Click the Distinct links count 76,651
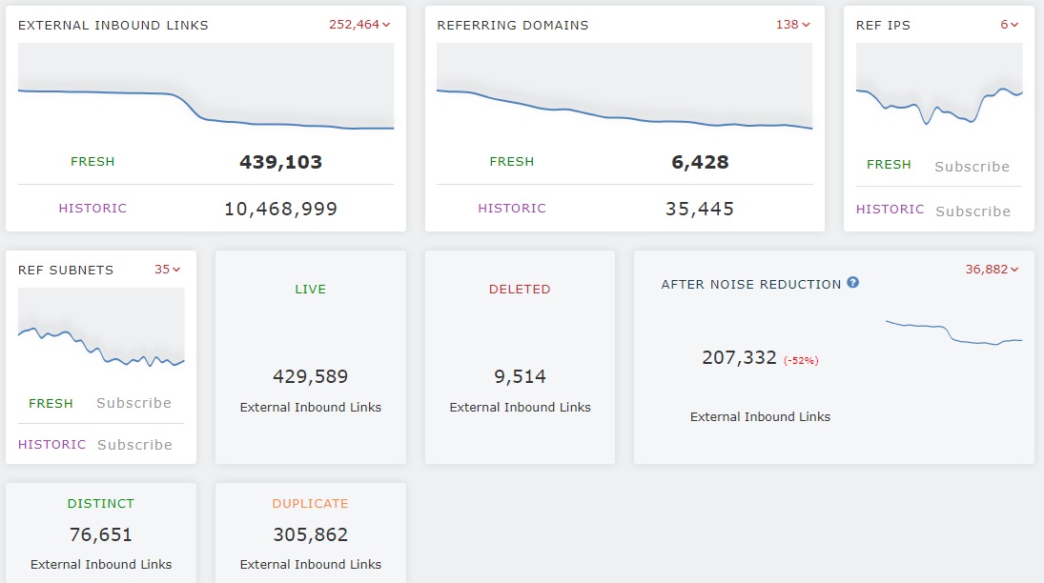The width and height of the screenshot is (1044, 583). click(x=101, y=534)
